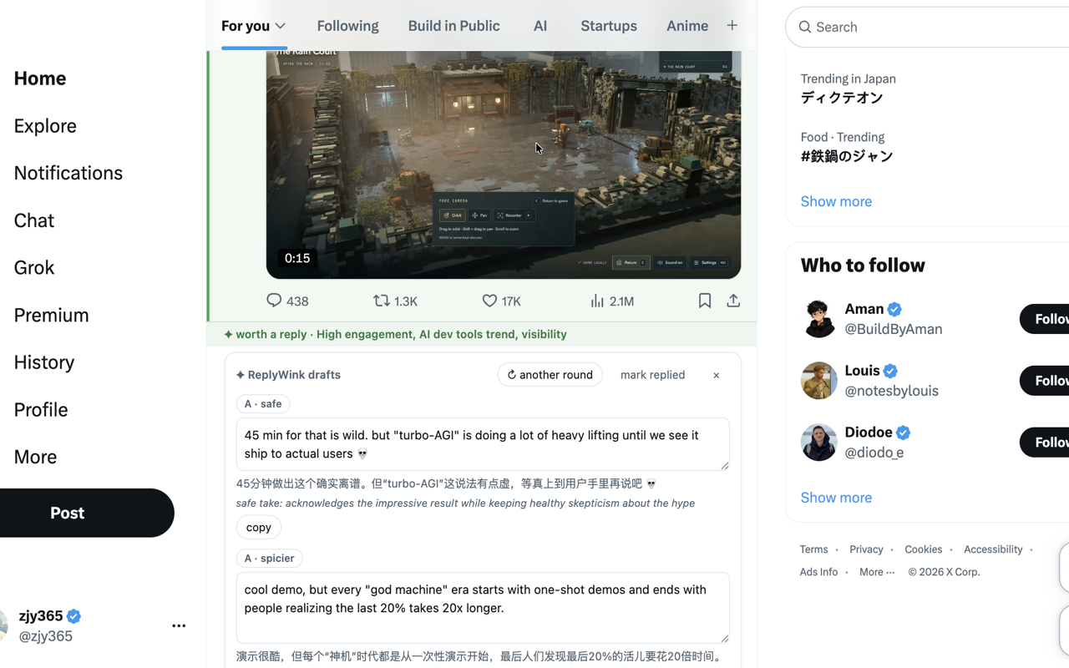View analytics icon showing 2.1M views
This screenshot has width=1069, height=668.
[x=597, y=301]
